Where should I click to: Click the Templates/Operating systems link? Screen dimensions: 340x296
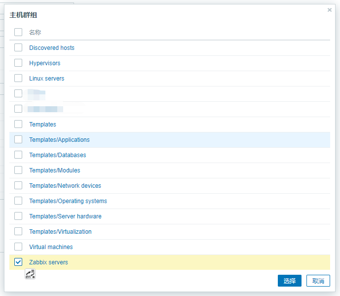(68, 201)
